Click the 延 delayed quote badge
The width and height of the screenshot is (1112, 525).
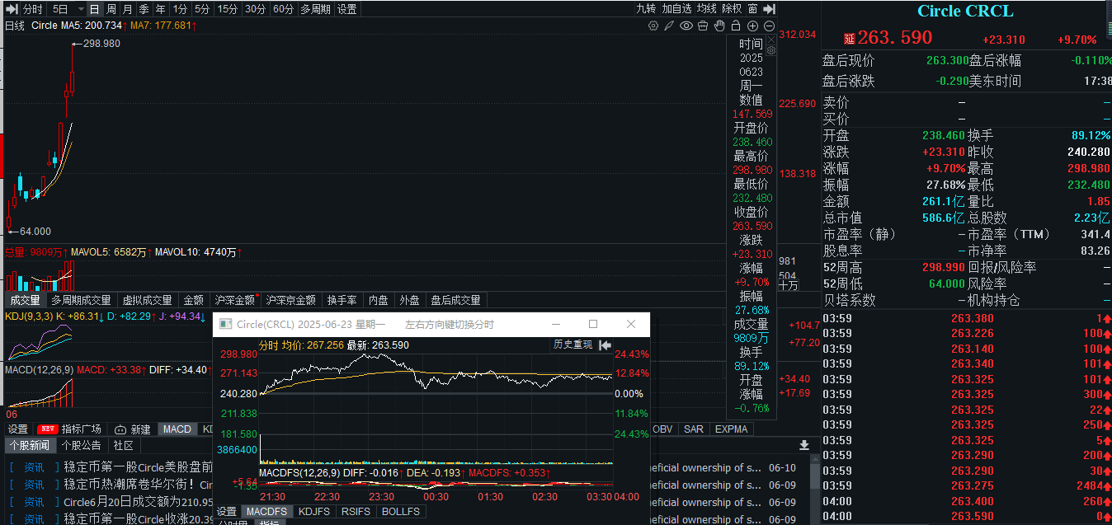(849, 39)
